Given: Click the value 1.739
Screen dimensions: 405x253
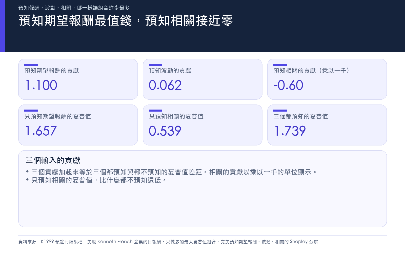Looking at the screenshot, I should coord(290,131).
